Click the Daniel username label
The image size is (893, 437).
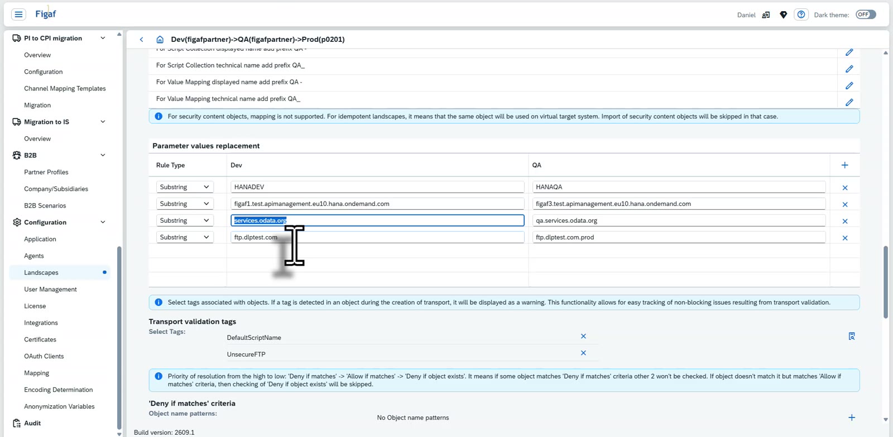pos(746,15)
